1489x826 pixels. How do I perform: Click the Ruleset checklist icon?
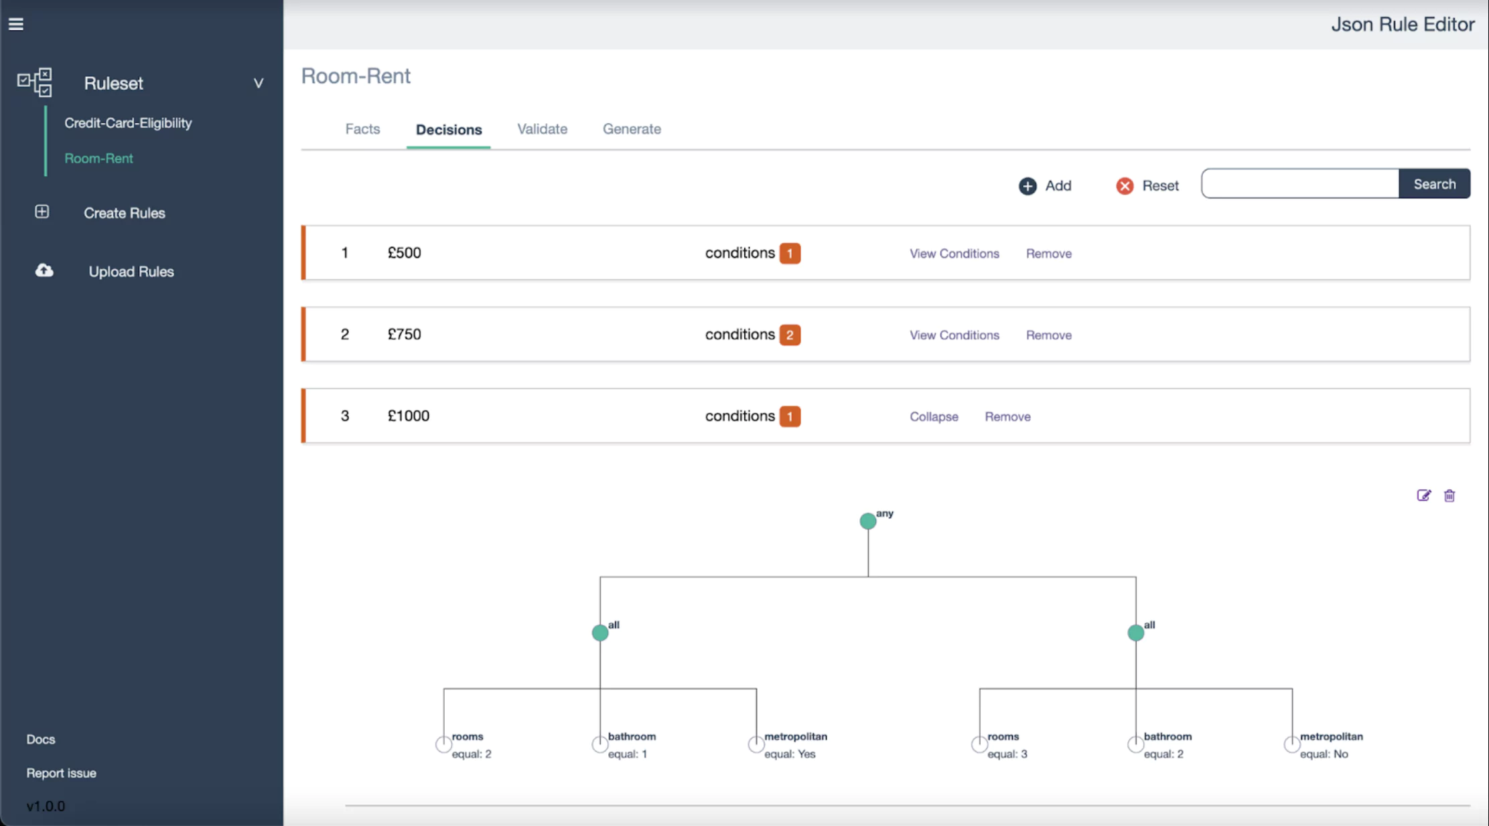coord(35,82)
